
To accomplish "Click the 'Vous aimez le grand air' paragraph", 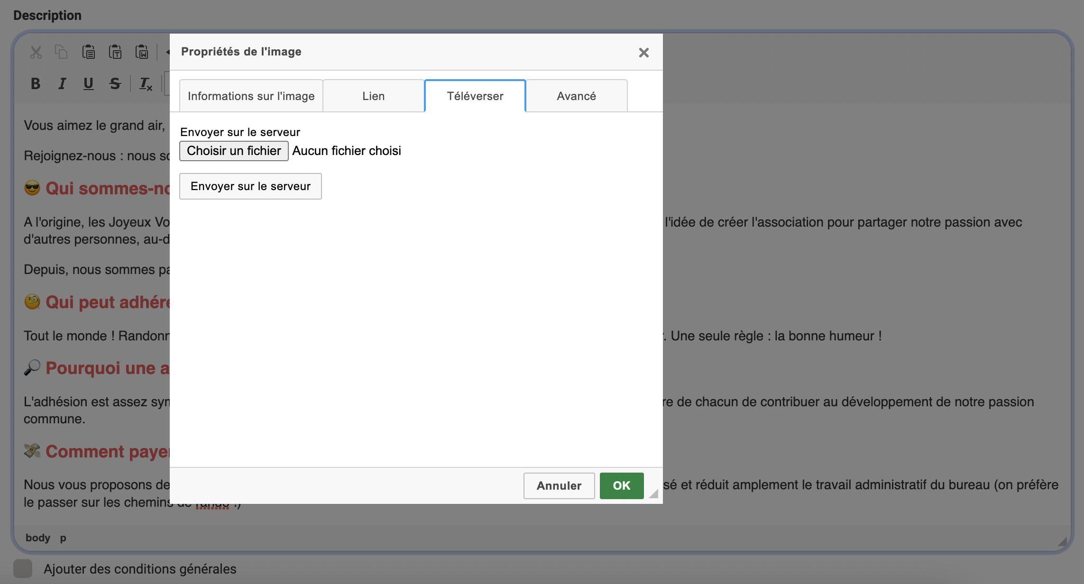I will (x=94, y=126).
